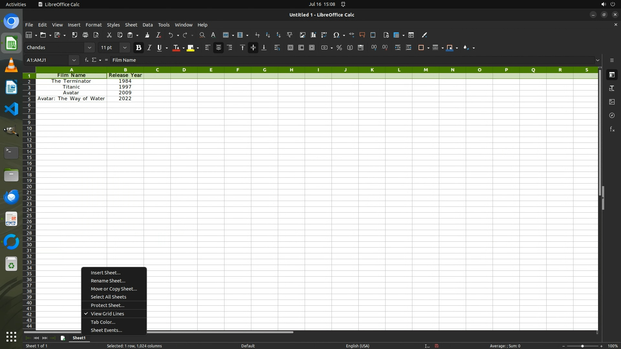
Task: Expand the Name Box dropdown arrow
Action: point(74,60)
